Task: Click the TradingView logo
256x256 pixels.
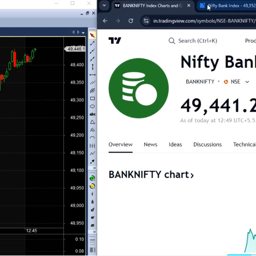Action: [115, 40]
